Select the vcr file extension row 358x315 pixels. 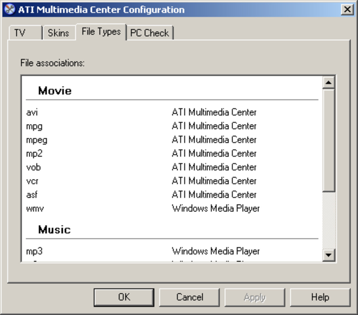172,181
